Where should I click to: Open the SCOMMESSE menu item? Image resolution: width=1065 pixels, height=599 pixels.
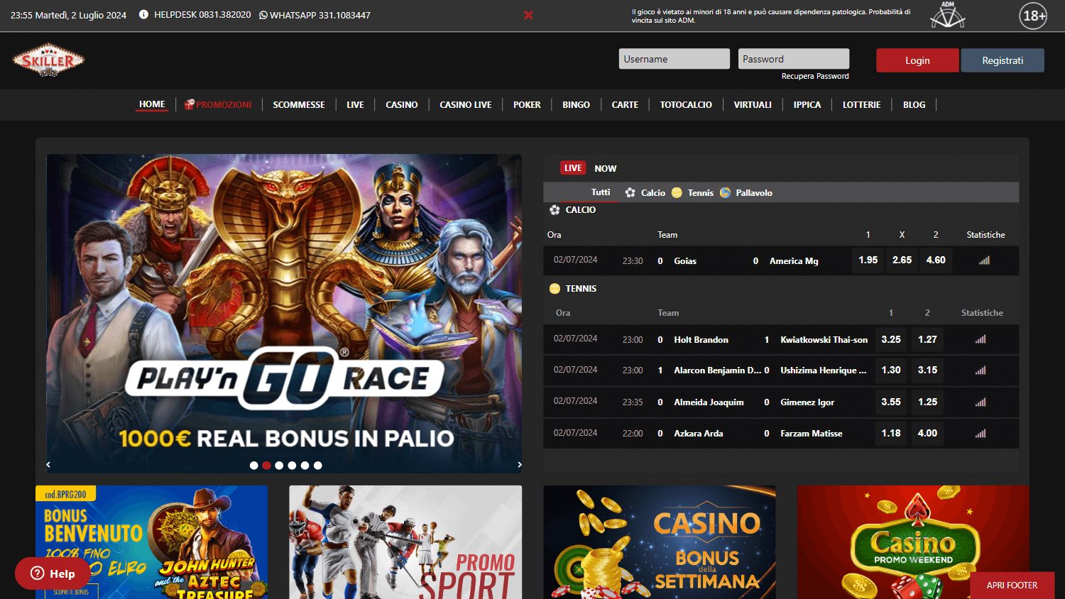299,104
